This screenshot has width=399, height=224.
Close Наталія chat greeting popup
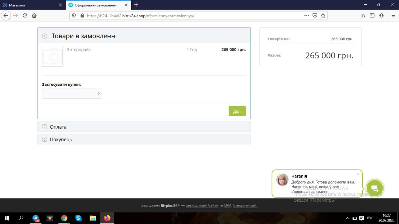[x=358, y=174]
